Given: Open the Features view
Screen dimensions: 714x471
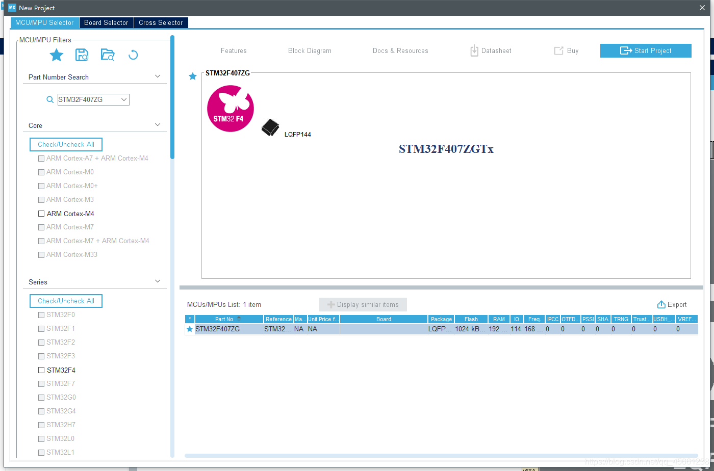Looking at the screenshot, I should tap(234, 50).
